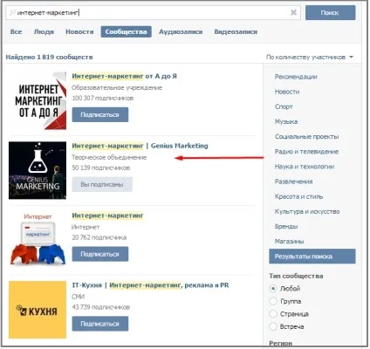The height and width of the screenshot is (349, 370).
Task: Open the origami elephants Интернет-маркетинг avatar
Action: pyautogui.click(x=38, y=240)
